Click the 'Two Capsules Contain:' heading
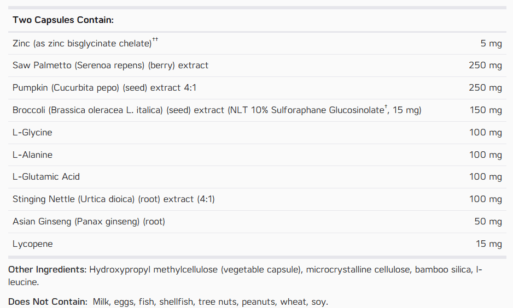 click(x=63, y=20)
